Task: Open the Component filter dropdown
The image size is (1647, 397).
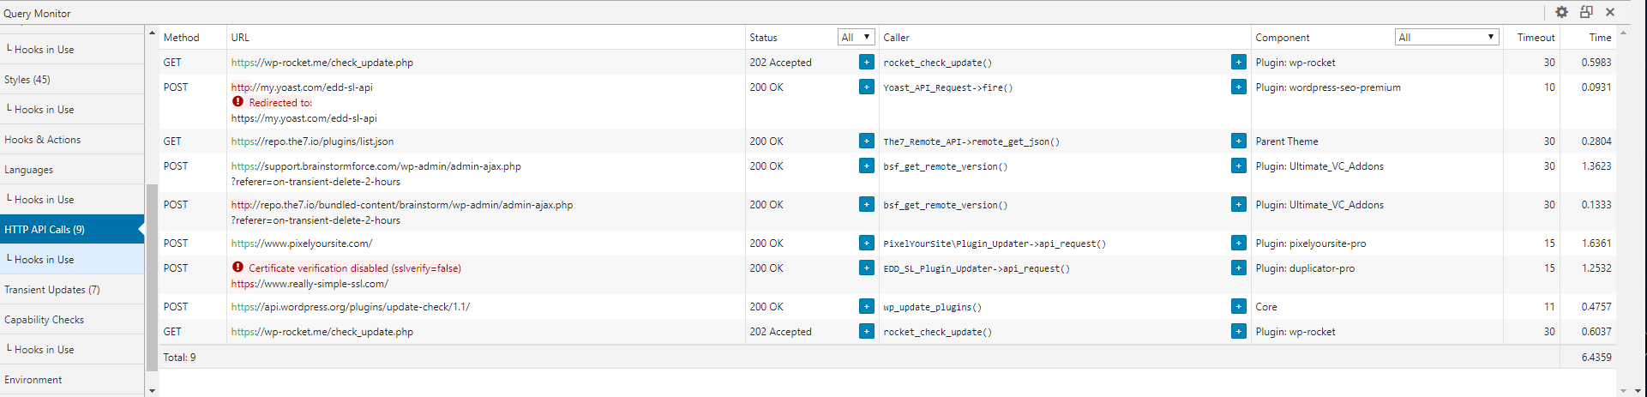Action: tap(1446, 37)
